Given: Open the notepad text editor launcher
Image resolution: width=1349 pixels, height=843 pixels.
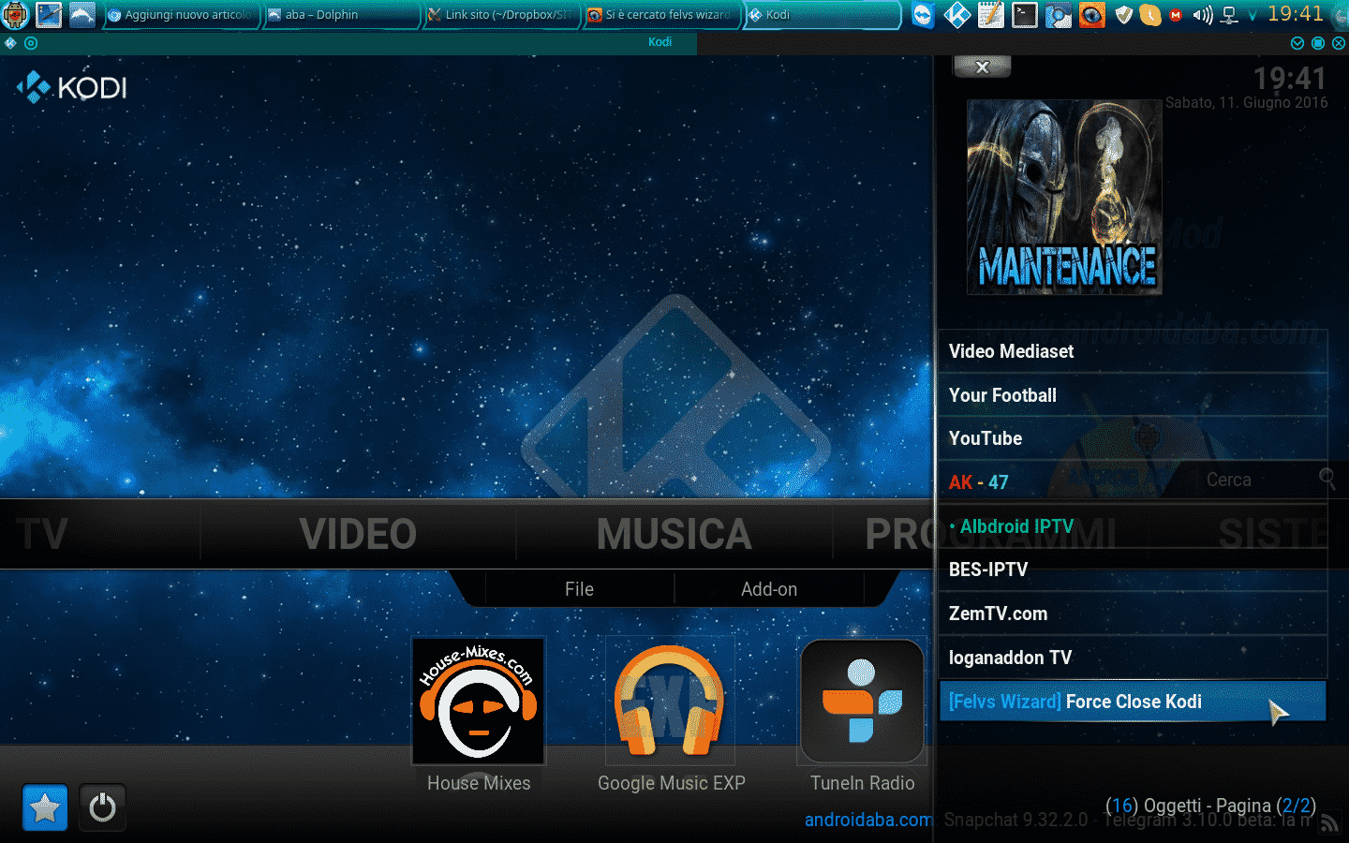Looking at the screenshot, I should pos(990,15).
